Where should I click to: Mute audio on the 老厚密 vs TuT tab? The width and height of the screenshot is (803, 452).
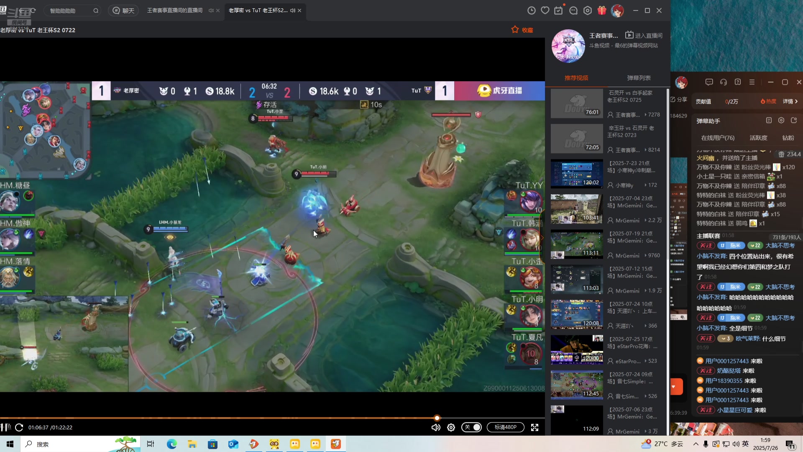point(293,10)
